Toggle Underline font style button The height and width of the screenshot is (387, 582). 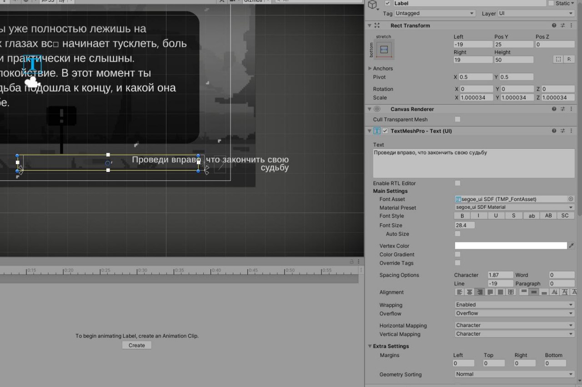[496, 216]
